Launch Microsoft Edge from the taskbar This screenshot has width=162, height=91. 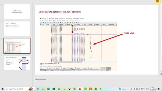point(49,89)
